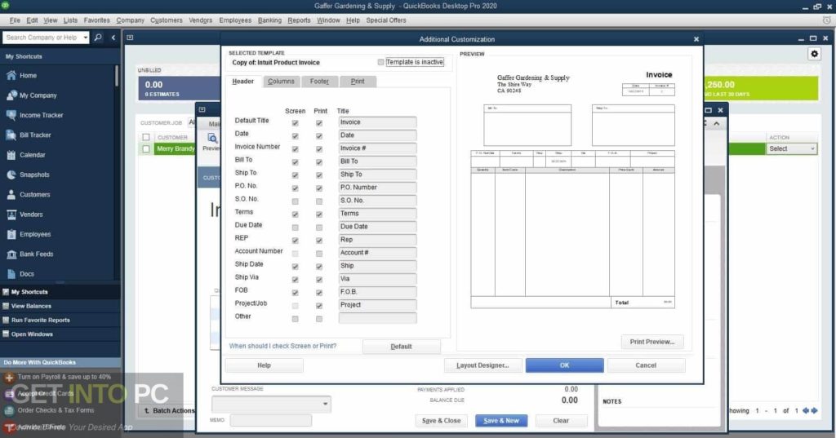Edit the Invoice Number title field
The width and height of the screenshot is (836, 438).
click(377, 148)
